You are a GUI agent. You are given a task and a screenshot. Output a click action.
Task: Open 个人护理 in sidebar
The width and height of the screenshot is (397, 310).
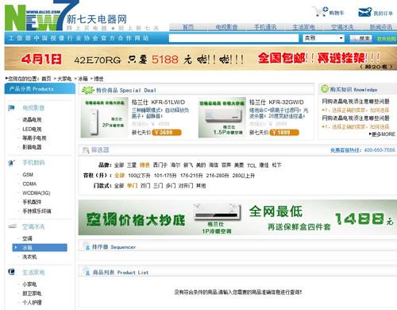[x=32, y=302]
